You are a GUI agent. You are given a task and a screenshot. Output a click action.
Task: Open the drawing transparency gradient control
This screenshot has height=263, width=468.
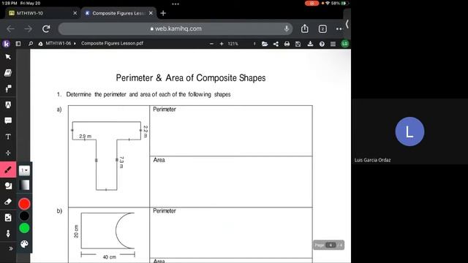(24, 185)
